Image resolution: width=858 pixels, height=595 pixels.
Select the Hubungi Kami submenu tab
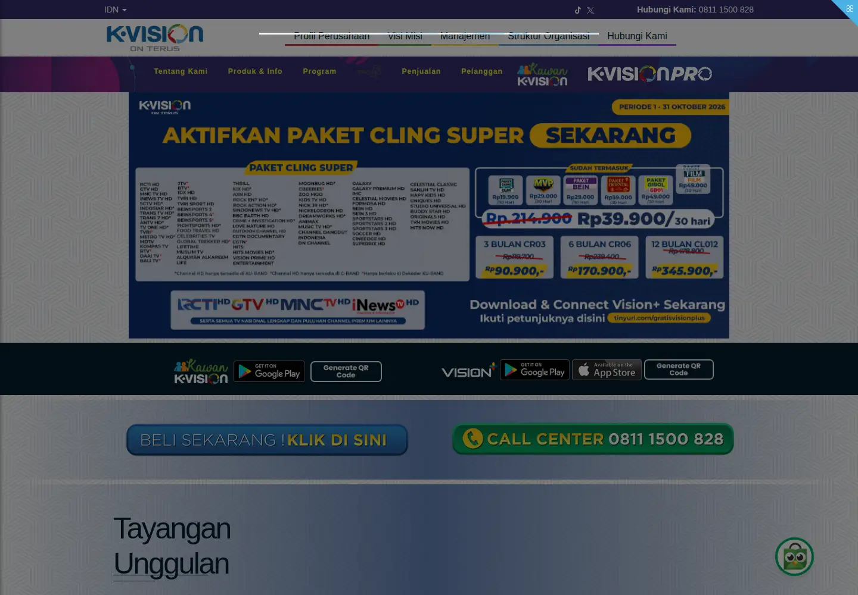pos(637,36)
